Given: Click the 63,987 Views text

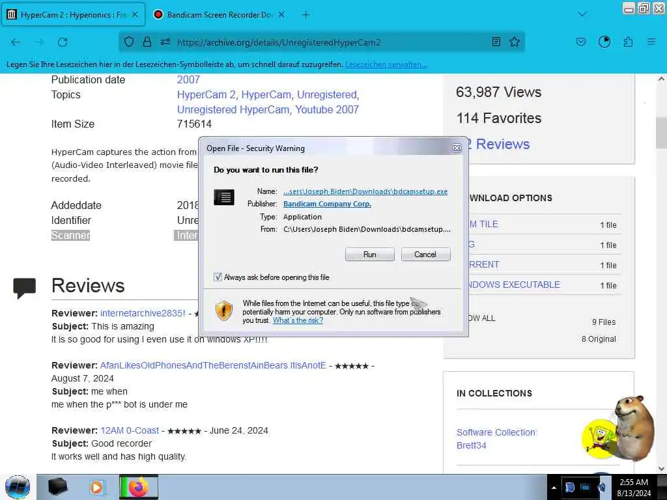Looking at the screenshot, I should pyautogui.click(x=498, y=92).
